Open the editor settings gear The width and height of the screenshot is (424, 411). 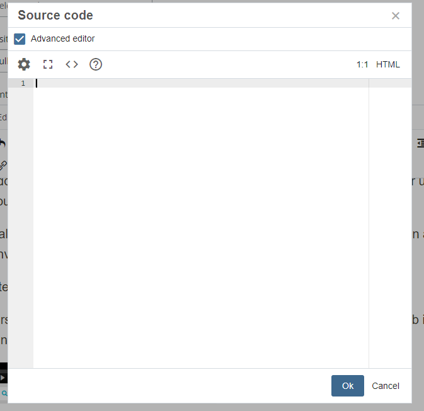(24, 64)
